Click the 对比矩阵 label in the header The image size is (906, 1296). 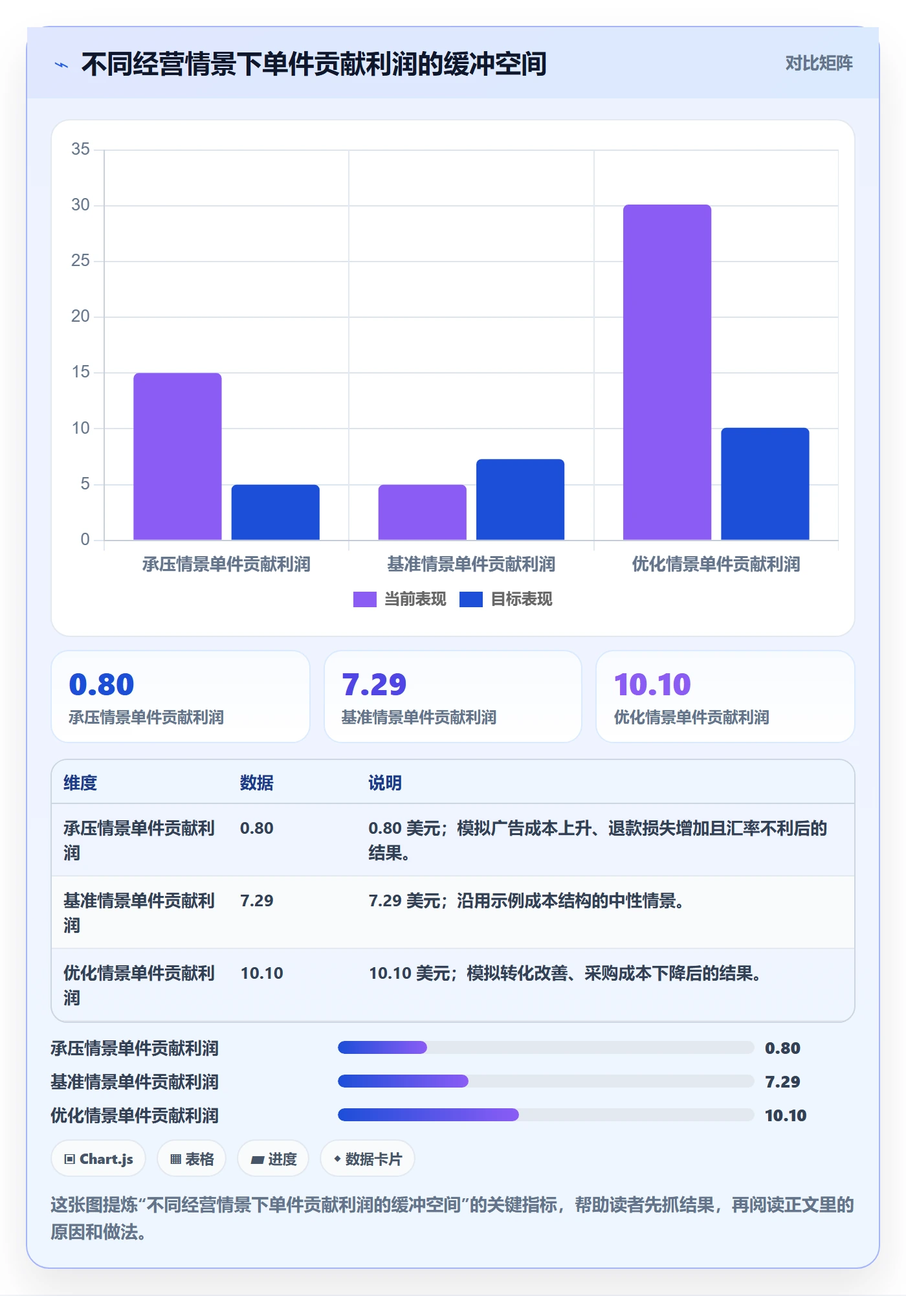[819, 63]
